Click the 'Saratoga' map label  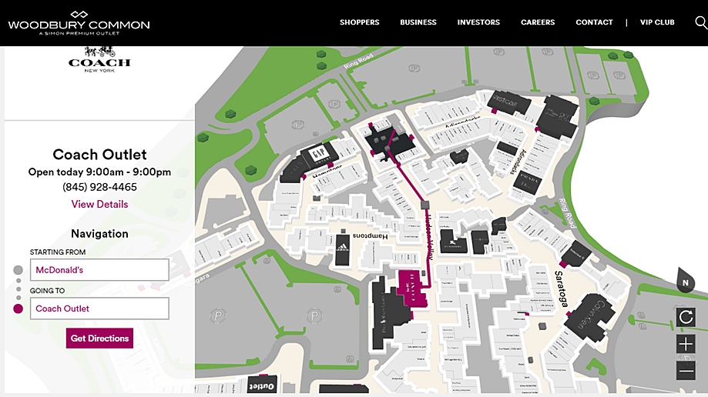tap(560, 289)
